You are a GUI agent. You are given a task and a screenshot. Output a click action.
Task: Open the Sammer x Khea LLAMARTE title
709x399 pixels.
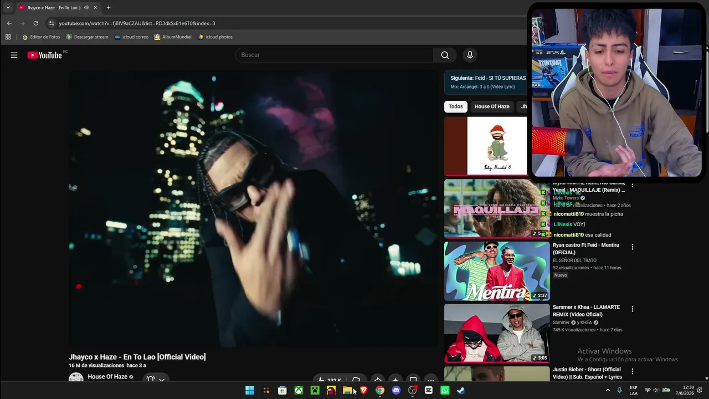(586, 310)
